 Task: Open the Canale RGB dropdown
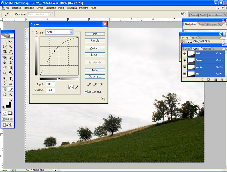point(71,32)
